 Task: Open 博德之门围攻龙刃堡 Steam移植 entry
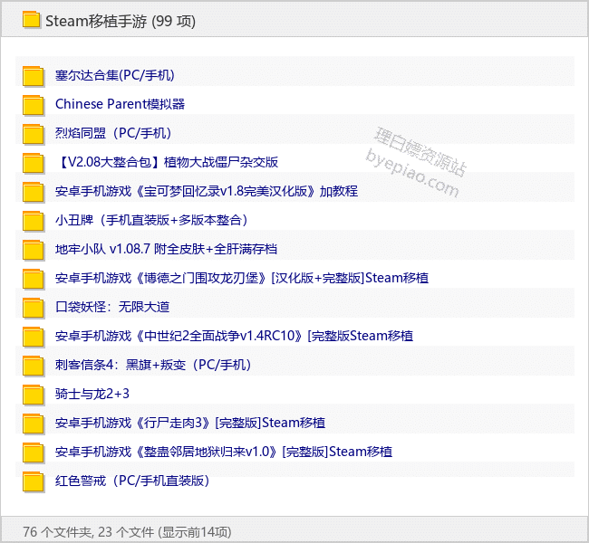tap(242, 278)
